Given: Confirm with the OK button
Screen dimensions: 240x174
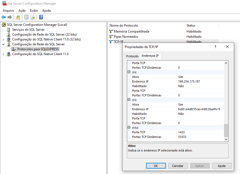Looking at the screenshot, I should pyautogui.click(x=156, y=166).
